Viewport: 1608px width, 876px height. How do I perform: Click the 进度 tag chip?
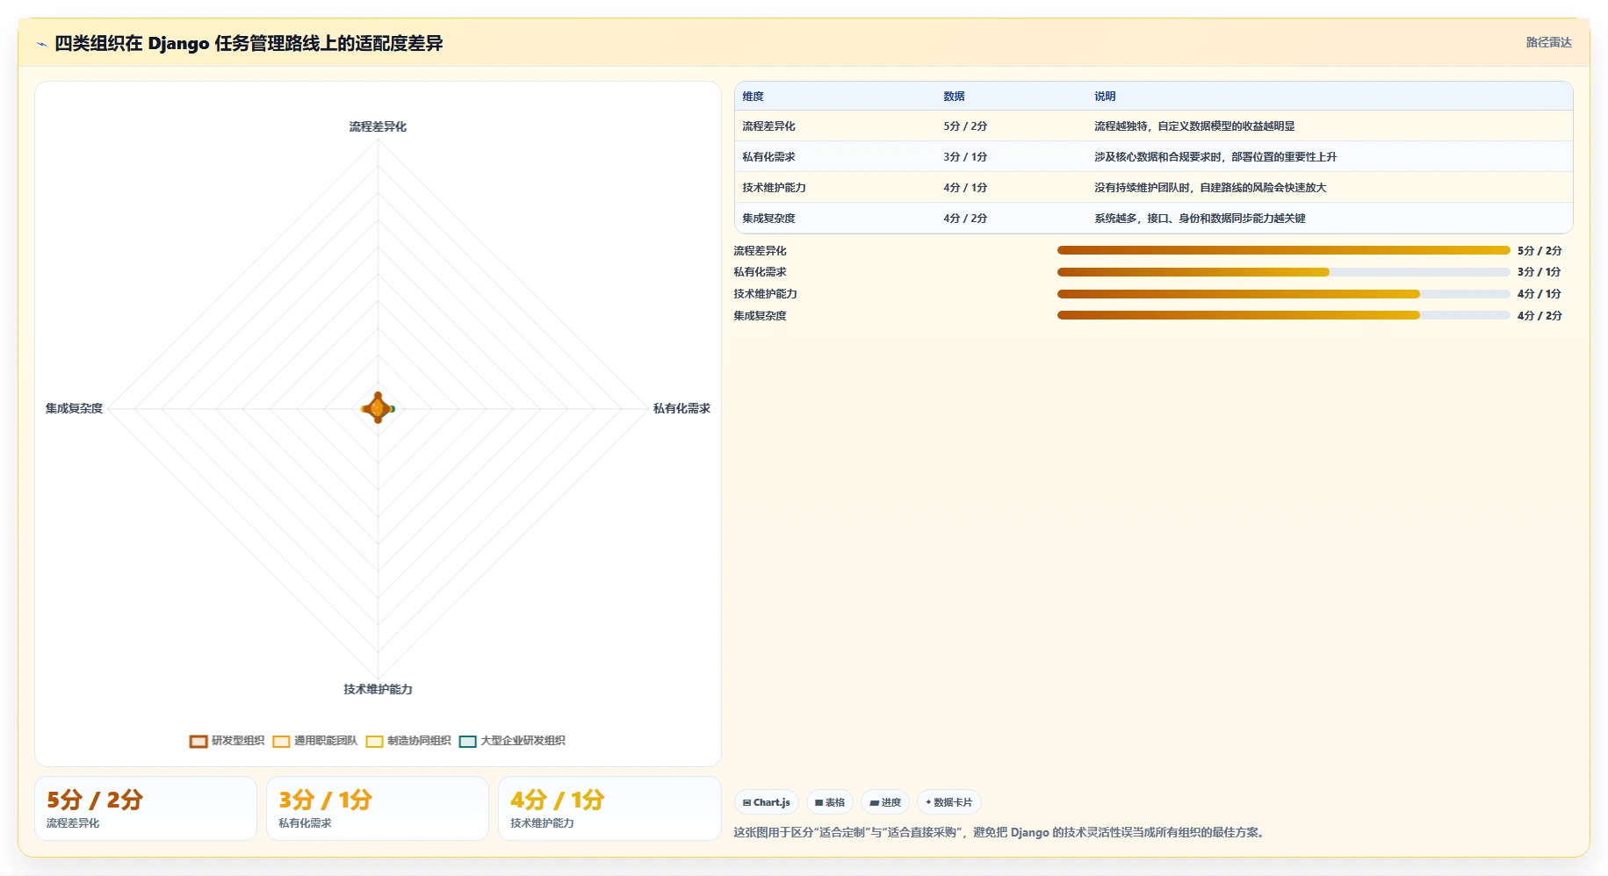[885, 802]
